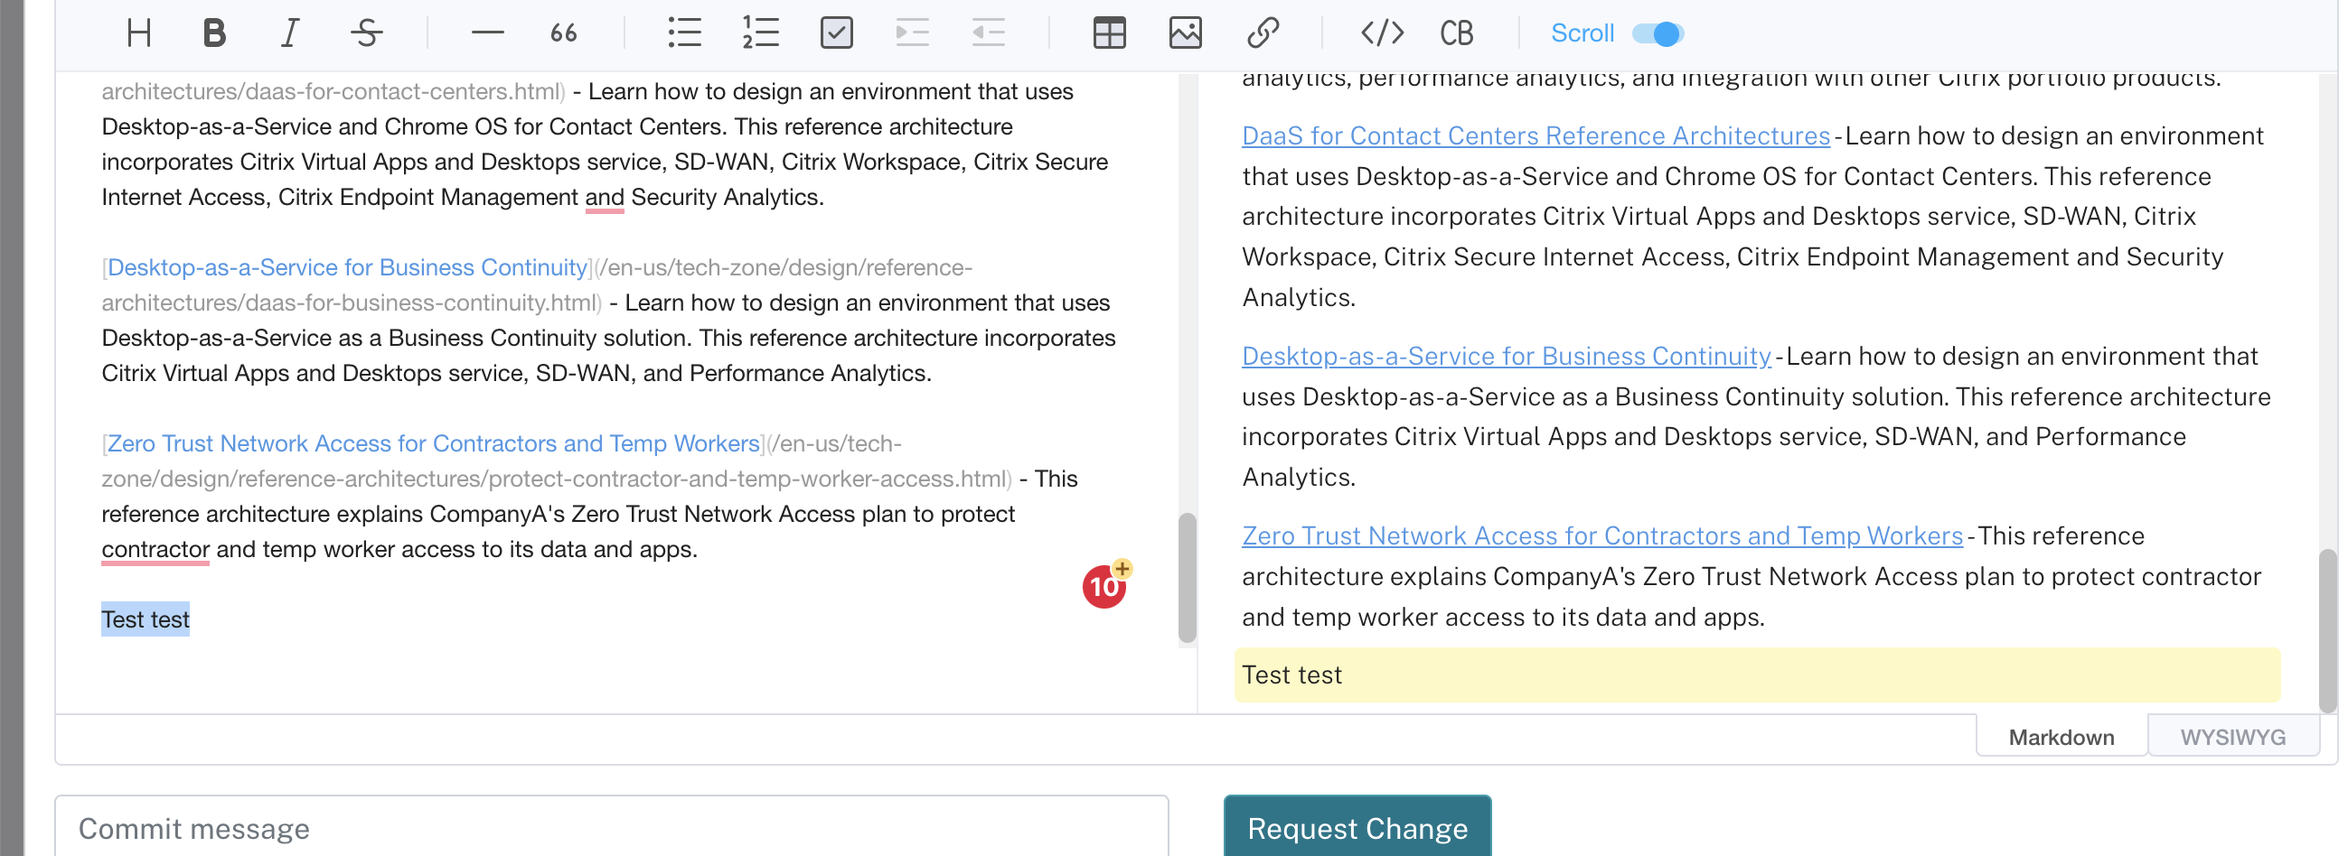Click the underlined word 'contractor' in editor

click(x=155, y=549)
